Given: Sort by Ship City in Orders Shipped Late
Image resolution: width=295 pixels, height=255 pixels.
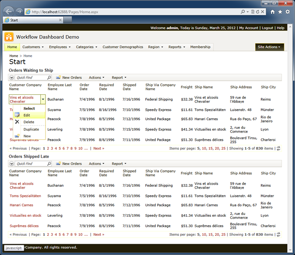Looking at the screenshot, I should 268,173.
